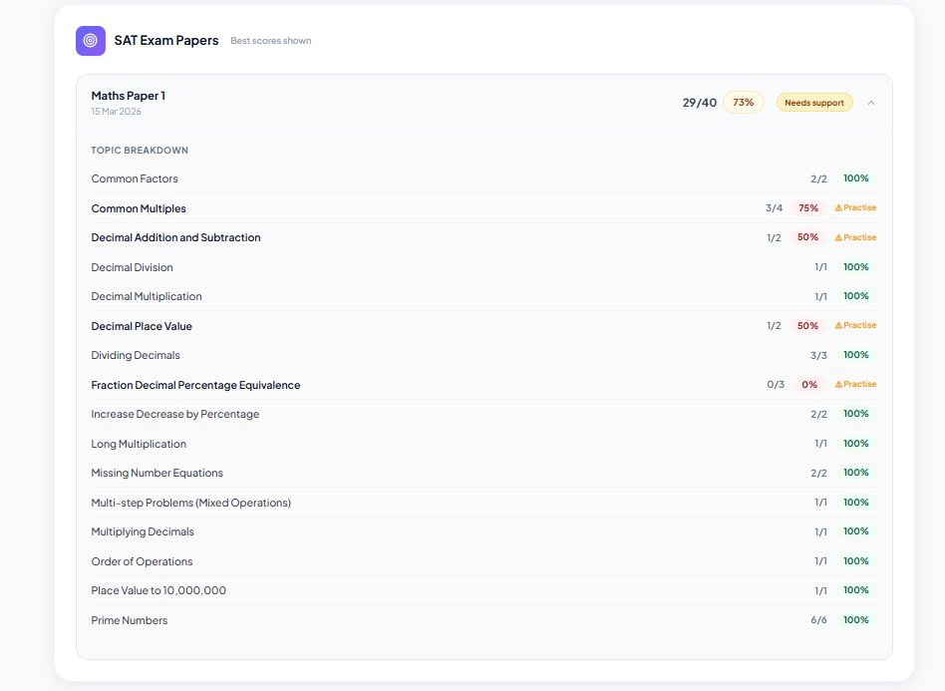The image size is (945, 691).
Task: Open the Common Multiples topic row
Action: 139,209
